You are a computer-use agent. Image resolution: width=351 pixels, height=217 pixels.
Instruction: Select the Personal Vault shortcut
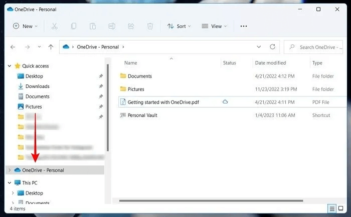[142, 115]
